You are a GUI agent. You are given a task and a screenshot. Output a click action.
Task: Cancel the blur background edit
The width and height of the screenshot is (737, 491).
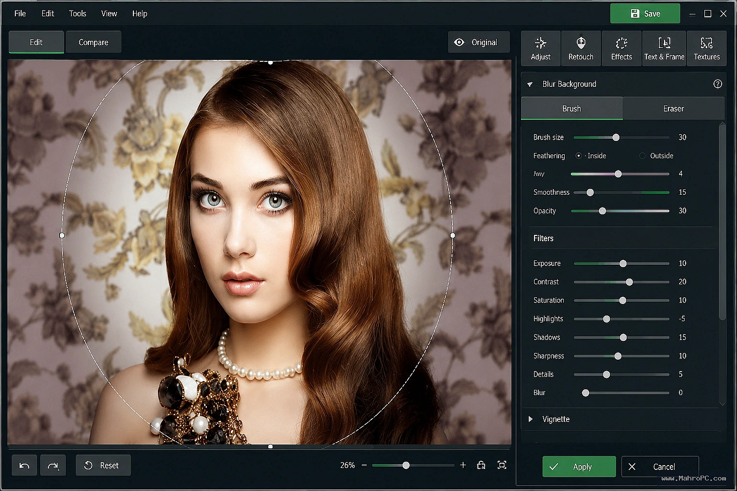pyautogui.click(x=660, y=467)
